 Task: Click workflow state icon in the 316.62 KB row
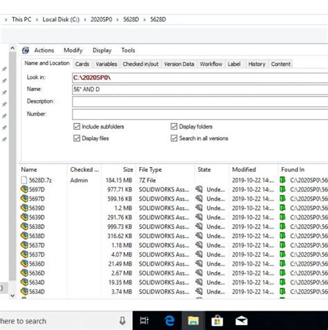click(x=199, y=235)
